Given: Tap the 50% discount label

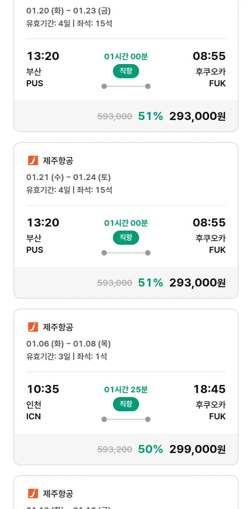Looking at the screenshot, I should coord(150,449).
